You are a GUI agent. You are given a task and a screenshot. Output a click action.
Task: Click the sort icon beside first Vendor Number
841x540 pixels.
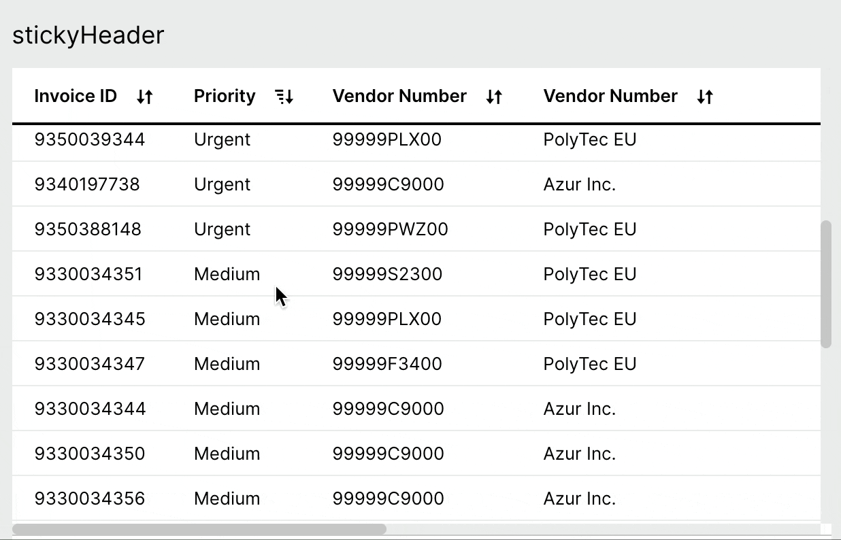coord(494,97)
